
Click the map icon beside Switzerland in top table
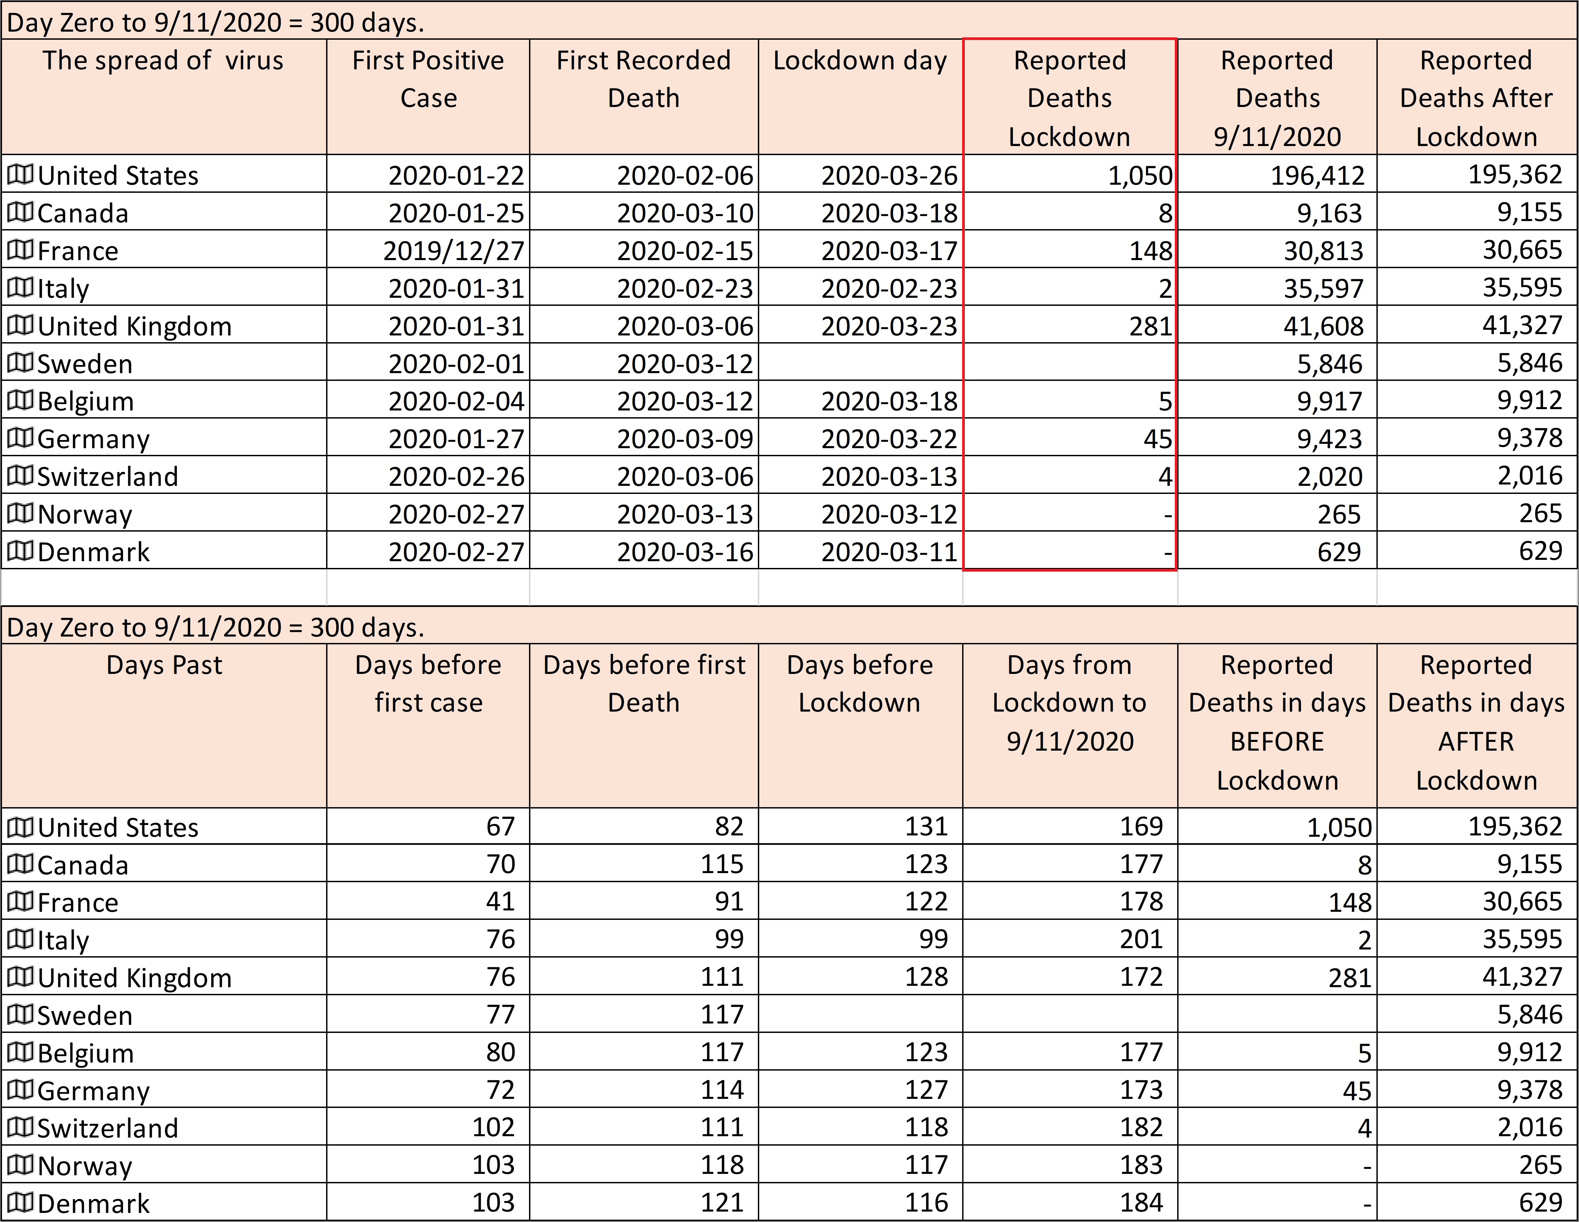click(x=20, y=475)
